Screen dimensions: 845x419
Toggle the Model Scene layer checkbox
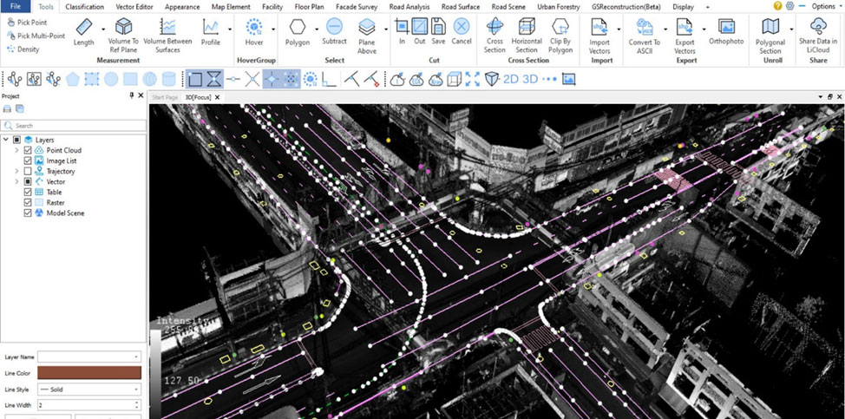(x=29, y=213)
